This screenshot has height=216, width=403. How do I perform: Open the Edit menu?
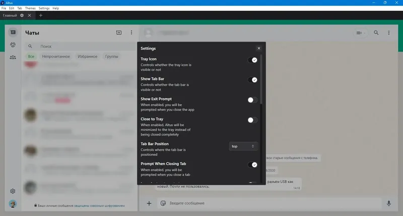point(12,8)
